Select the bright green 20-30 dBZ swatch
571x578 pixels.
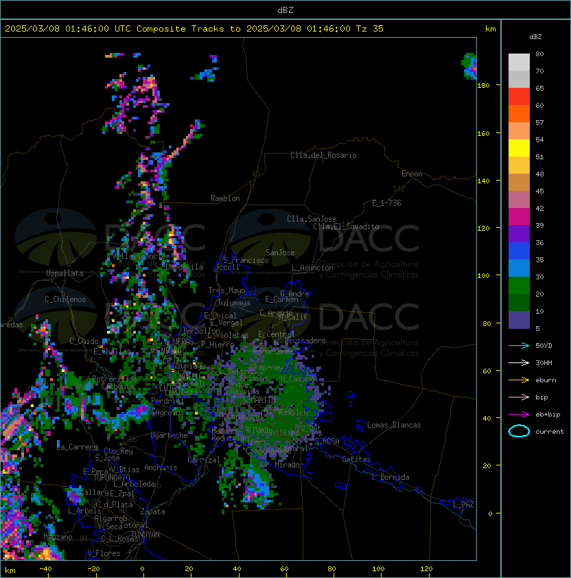(519, 286)
